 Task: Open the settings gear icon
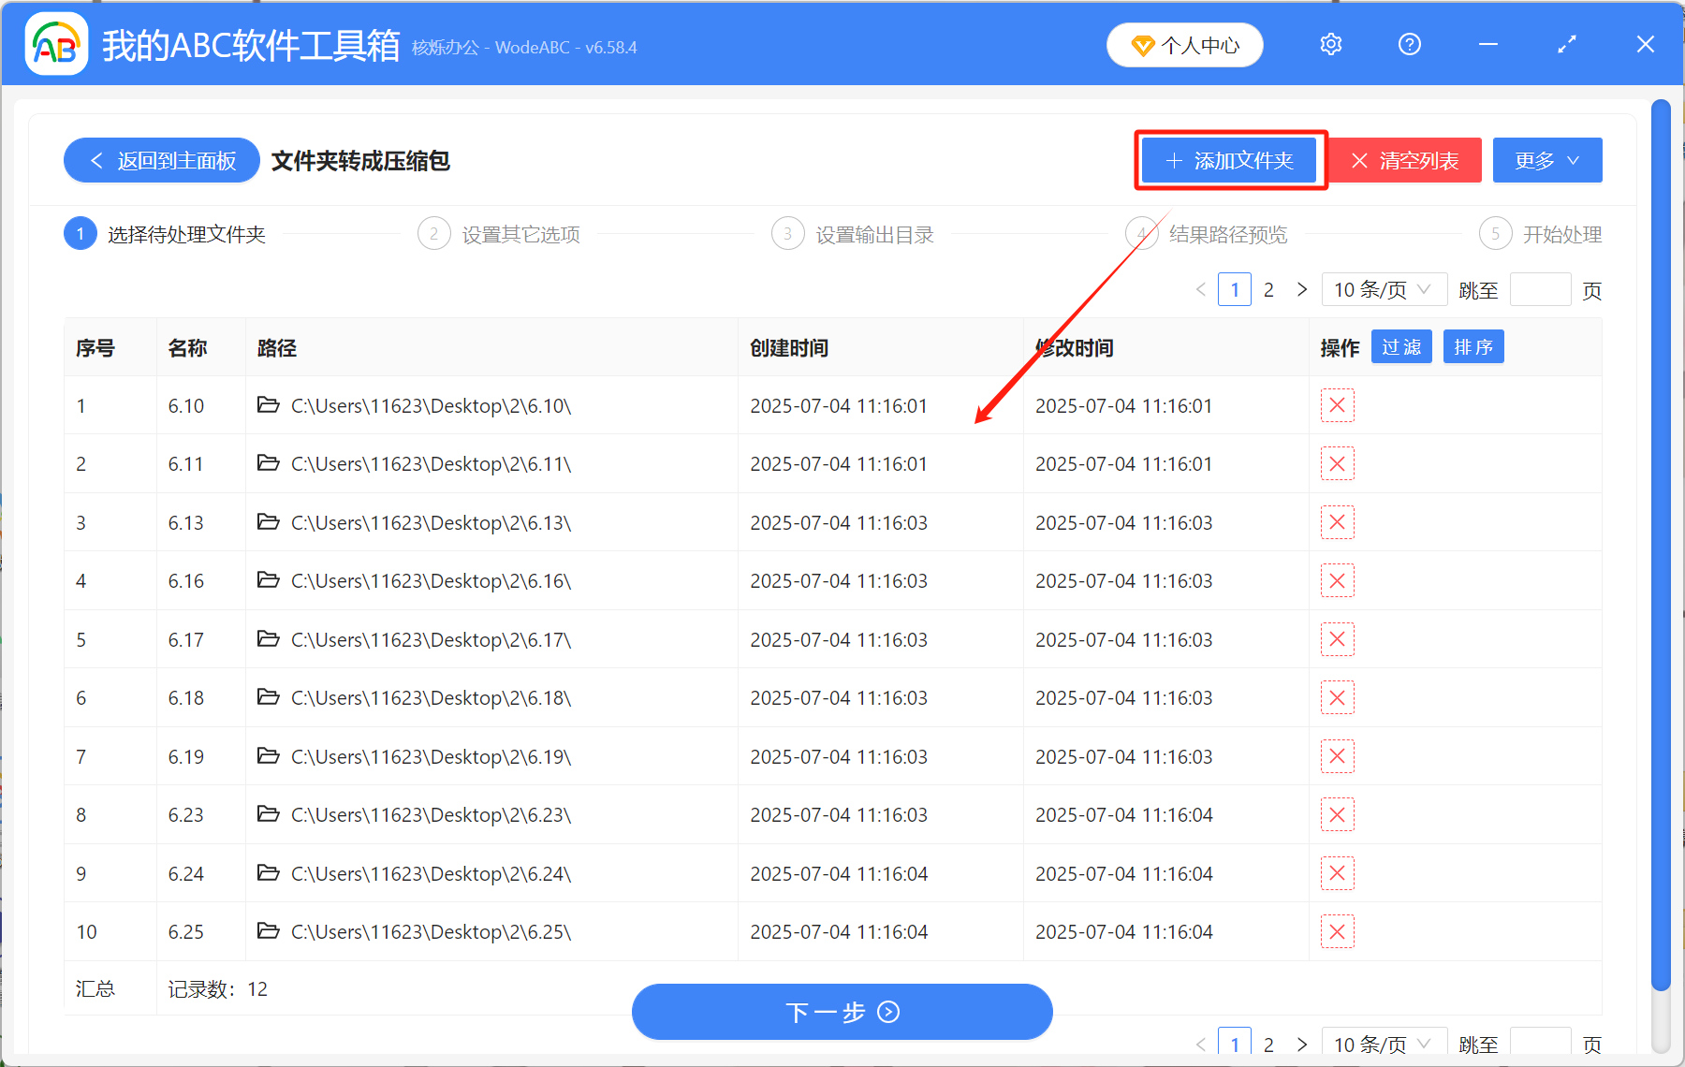click(1330, 44)
